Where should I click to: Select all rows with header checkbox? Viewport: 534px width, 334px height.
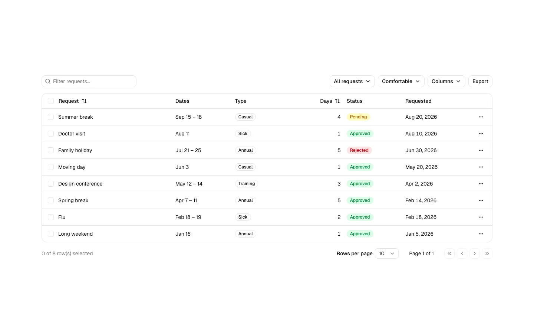tap(51, 101)
